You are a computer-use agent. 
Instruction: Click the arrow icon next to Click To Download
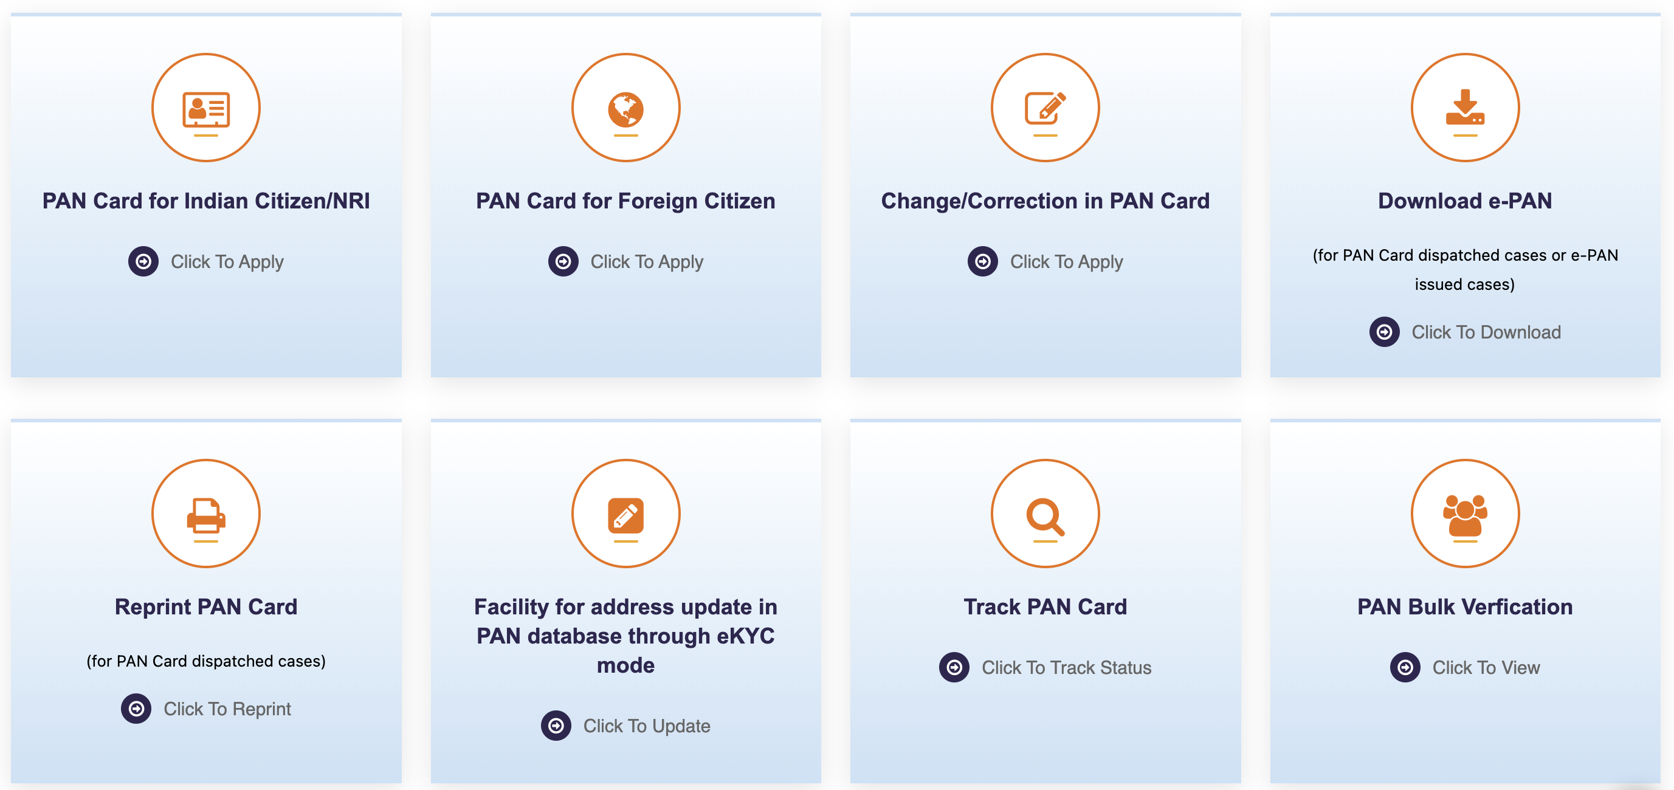1385,332
